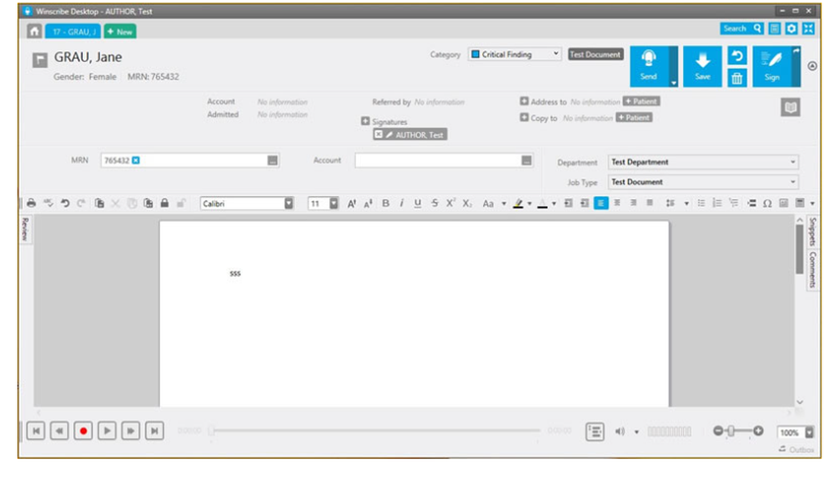The height and width of the screenshot is (484, 834).
Task: Click the Search button
Action: (742, 28)
